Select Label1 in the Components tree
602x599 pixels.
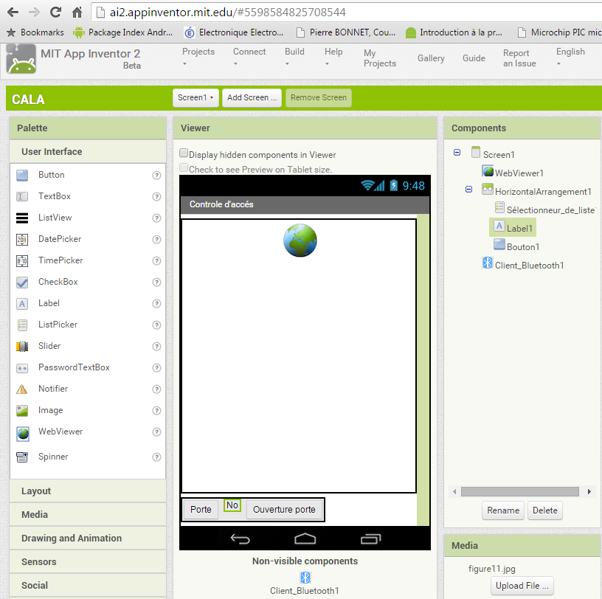coord(513,228)
